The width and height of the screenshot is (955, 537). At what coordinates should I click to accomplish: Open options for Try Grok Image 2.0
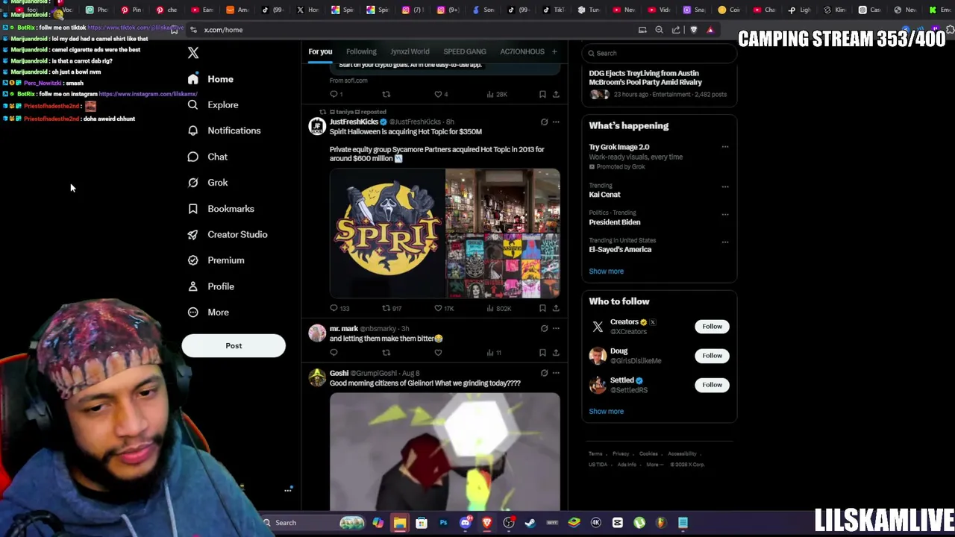pos(725,147)
